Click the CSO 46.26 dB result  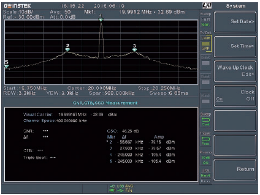[x=123, y=131]
